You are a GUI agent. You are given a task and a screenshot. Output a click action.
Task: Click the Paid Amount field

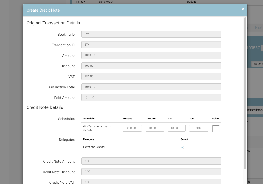point(155,97)
